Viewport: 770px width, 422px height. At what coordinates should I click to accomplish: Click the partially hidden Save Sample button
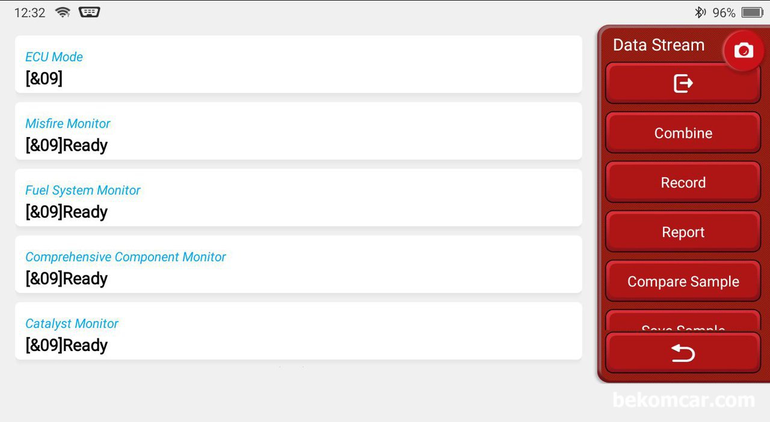(x=683, y=321)
